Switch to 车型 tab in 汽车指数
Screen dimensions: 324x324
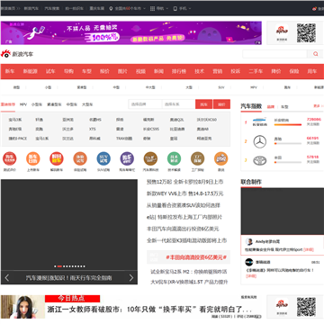click(x=284, y=106)
